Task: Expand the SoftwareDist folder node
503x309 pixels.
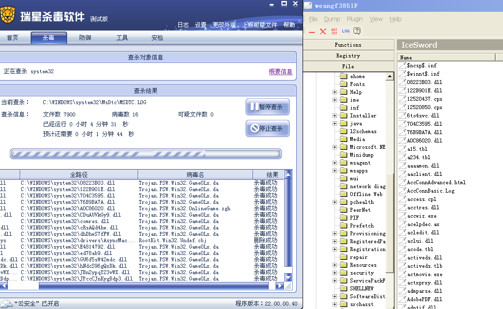Action: click(x=335, y=297)
